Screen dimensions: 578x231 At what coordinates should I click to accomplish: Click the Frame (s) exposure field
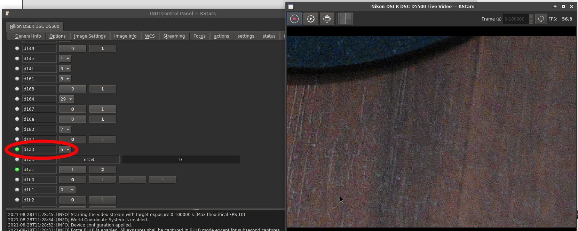click(516, 19)
